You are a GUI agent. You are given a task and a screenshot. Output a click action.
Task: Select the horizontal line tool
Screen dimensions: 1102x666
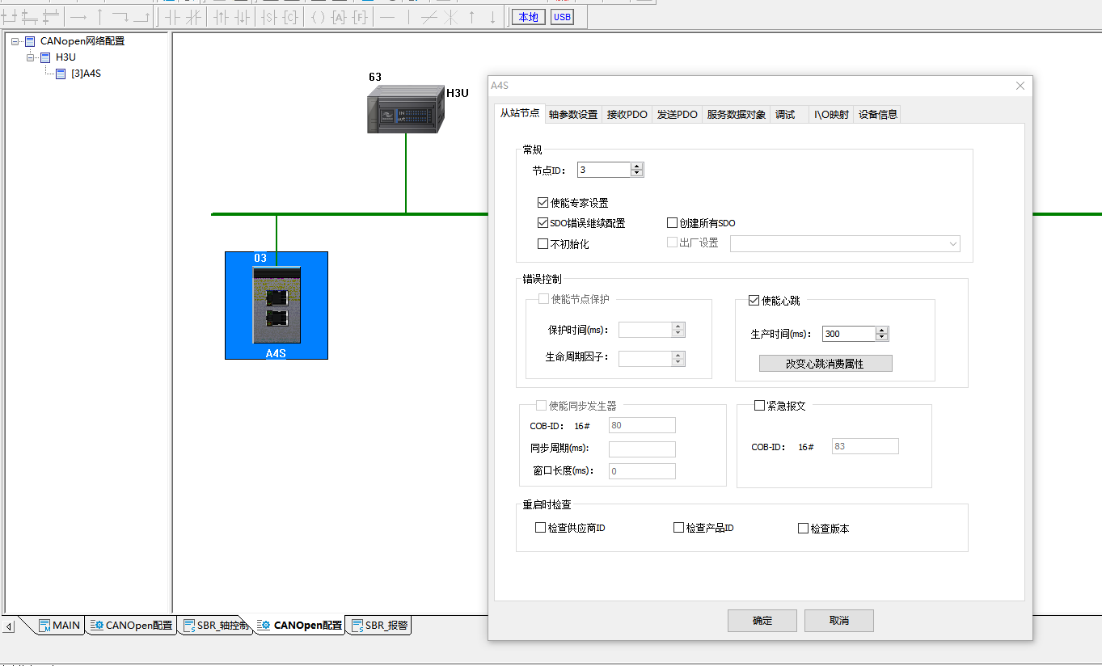click(x=387, y=17)
